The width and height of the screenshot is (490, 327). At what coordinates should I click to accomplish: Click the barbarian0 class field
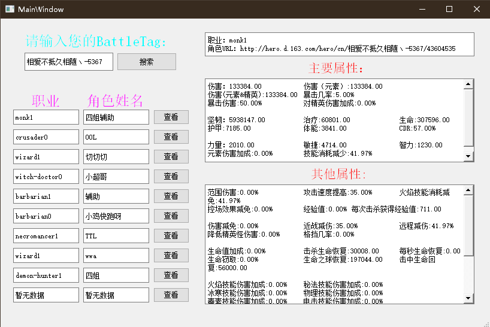tap(46, 216)
